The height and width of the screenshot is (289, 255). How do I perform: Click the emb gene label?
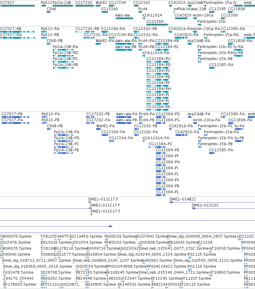tap(248, 3)
